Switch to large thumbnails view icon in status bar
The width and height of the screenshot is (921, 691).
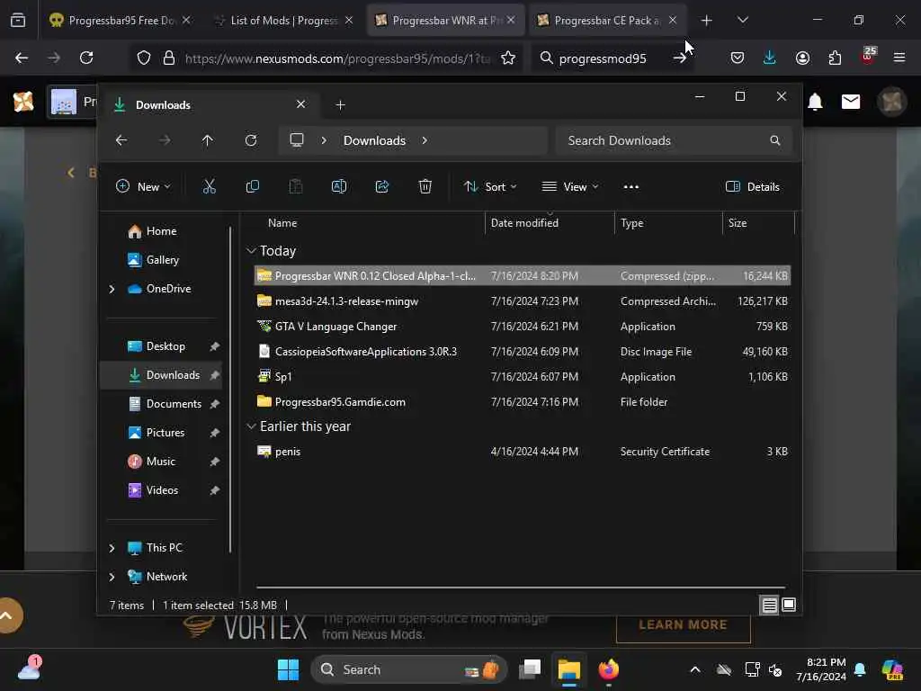coord(789,605)
